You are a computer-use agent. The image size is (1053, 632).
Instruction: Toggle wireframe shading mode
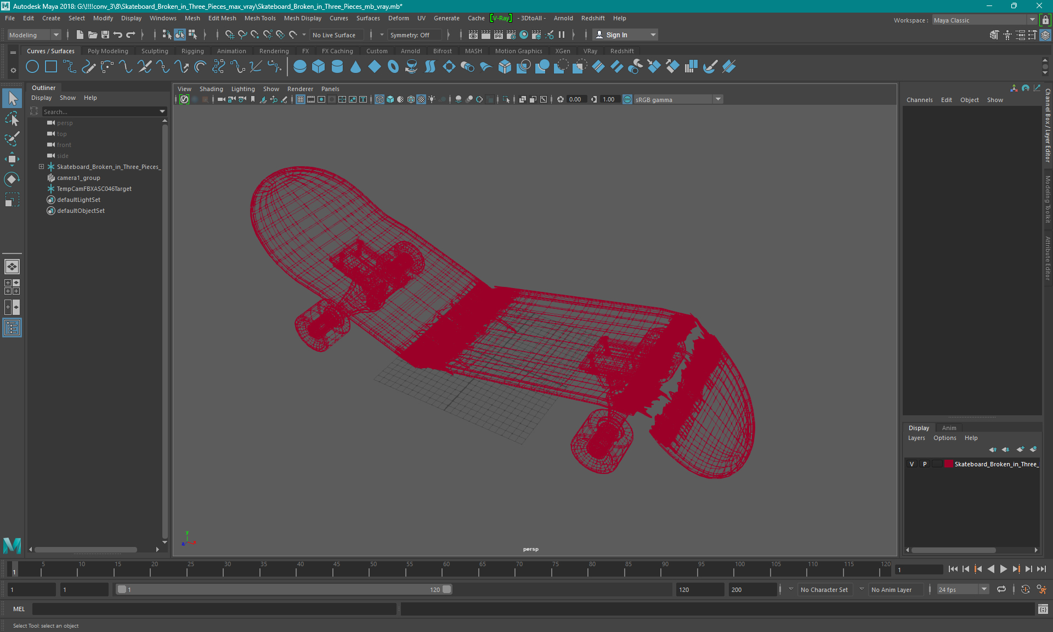coord(379,99)
